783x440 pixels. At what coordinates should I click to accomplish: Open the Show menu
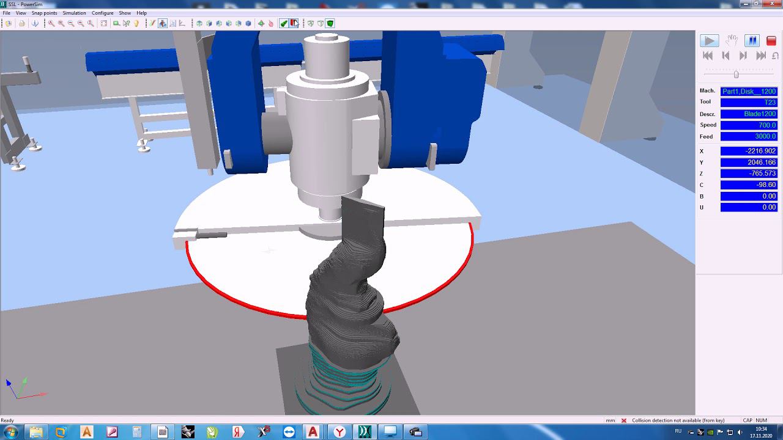click(125, 13)
